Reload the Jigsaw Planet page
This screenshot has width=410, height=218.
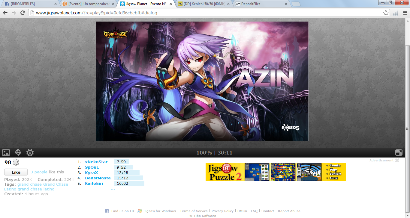coord(23,13)
